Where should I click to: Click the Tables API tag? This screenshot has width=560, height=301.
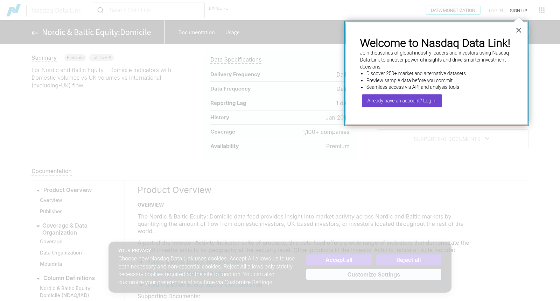[101, 58]
